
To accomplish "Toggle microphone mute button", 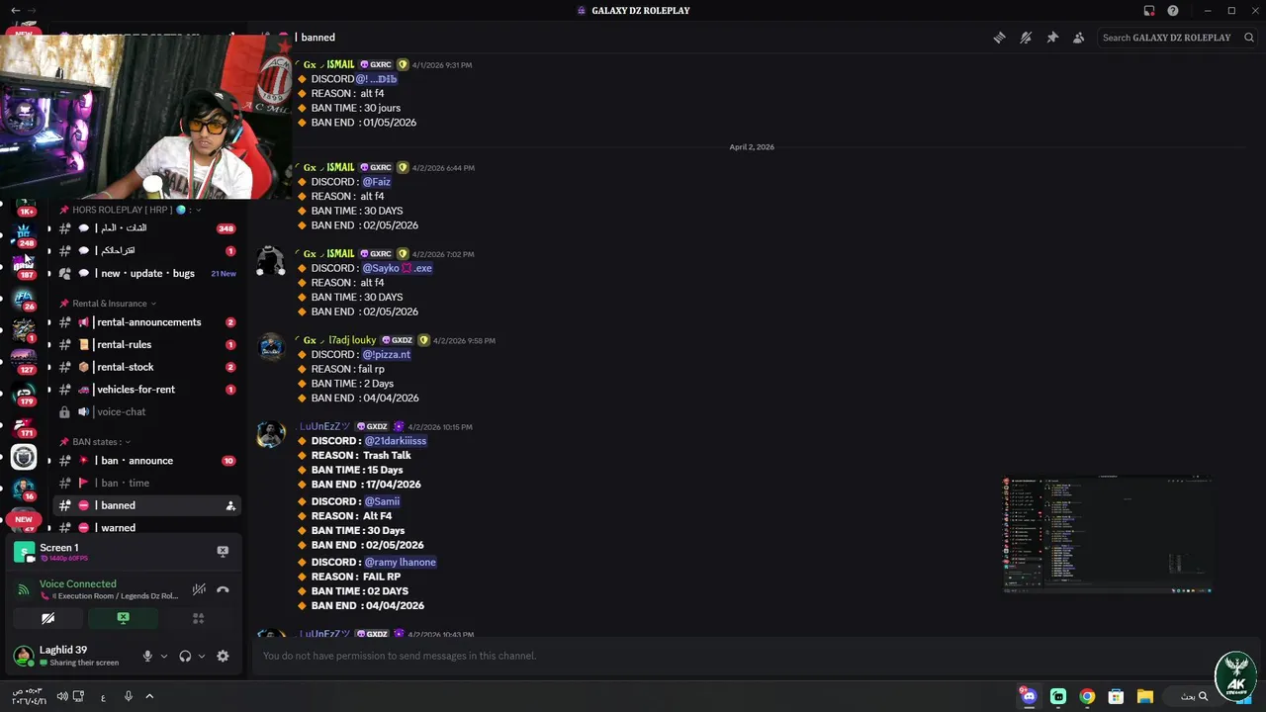I will tap(147, 656).
